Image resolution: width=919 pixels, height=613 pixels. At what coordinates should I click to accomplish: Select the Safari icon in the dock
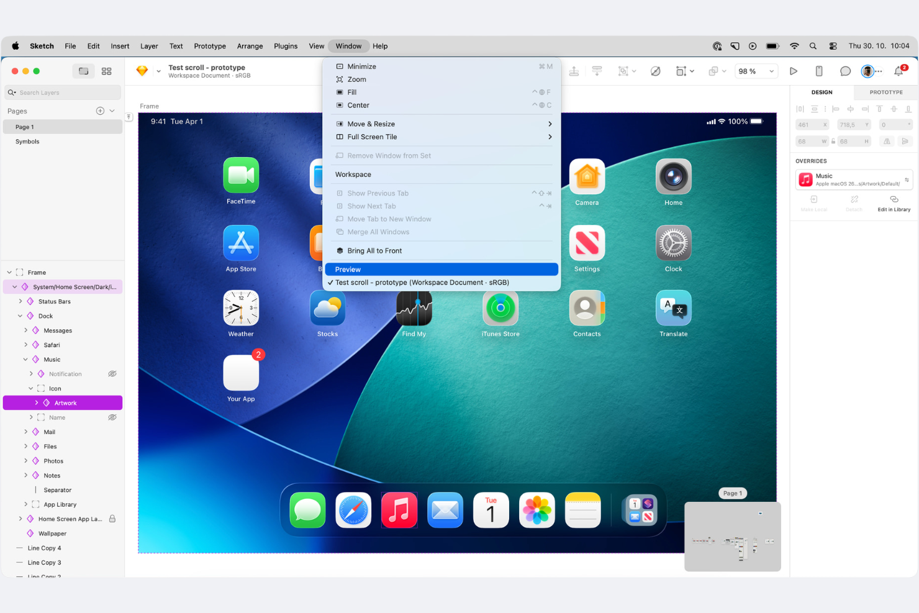click(x=353, y=511)
